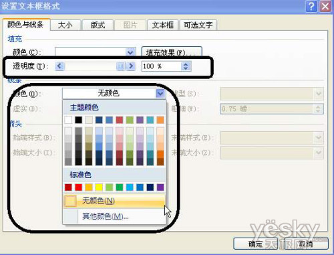Open the 可选文字 tab
The image size is (334, 255).
pos(198,25)
